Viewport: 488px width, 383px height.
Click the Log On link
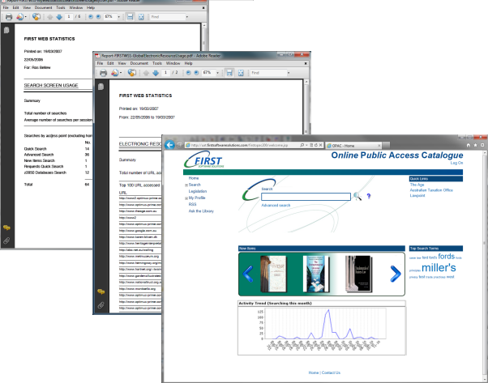pos(456,163)
